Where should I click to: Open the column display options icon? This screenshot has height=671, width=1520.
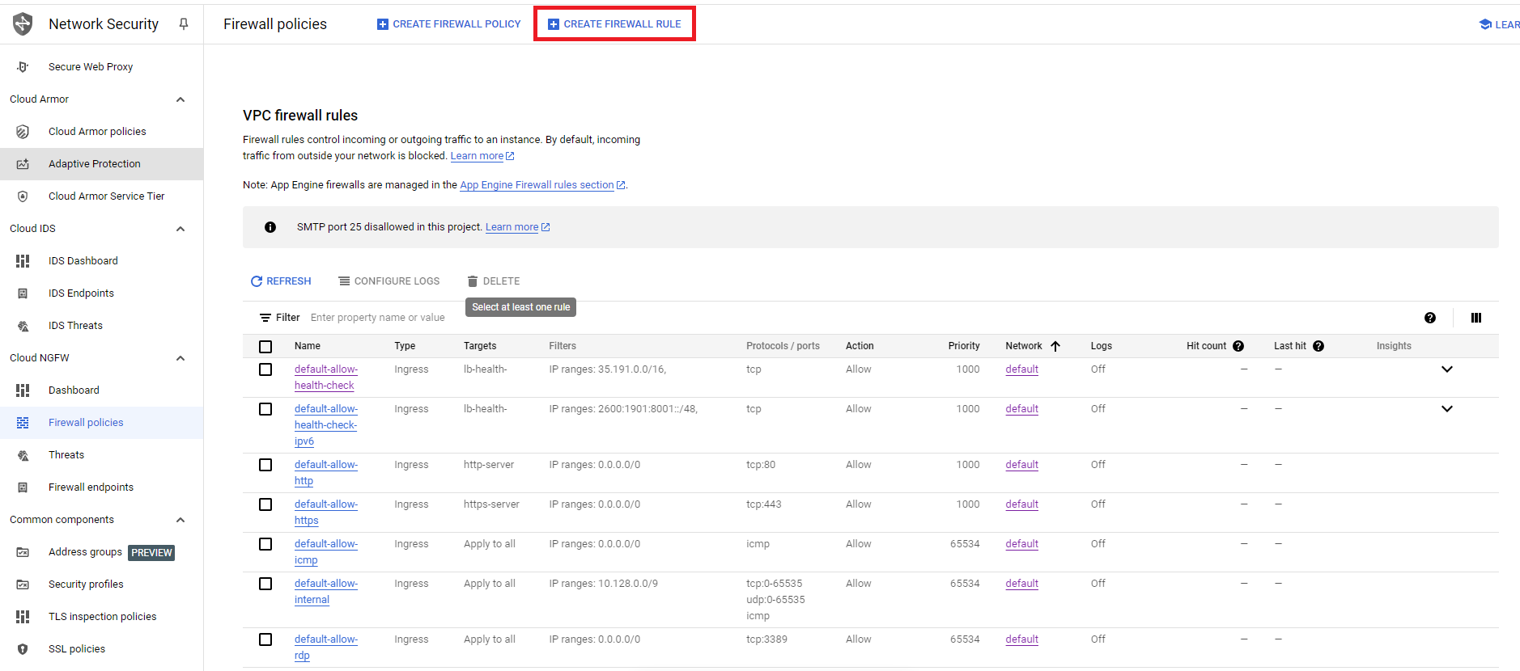pos(1476,318)
